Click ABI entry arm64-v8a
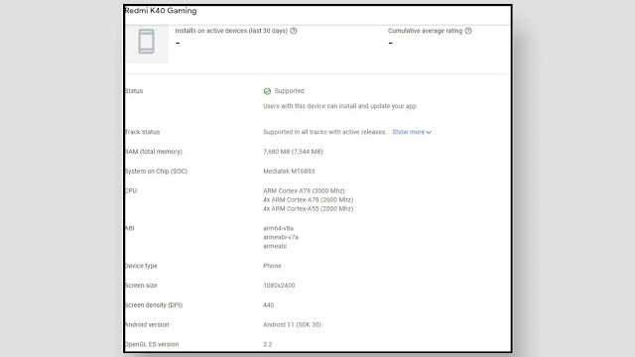 [x=278, y=228]
